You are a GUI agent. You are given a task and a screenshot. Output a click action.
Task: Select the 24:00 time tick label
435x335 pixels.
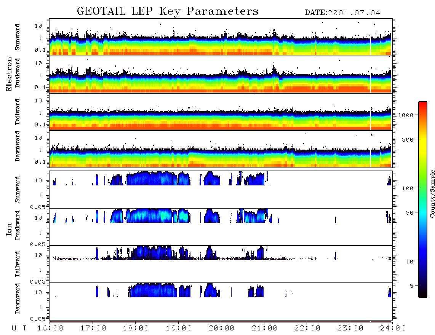[393, 329]
